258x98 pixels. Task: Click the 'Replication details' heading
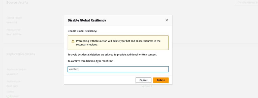[x=21, y=54]
